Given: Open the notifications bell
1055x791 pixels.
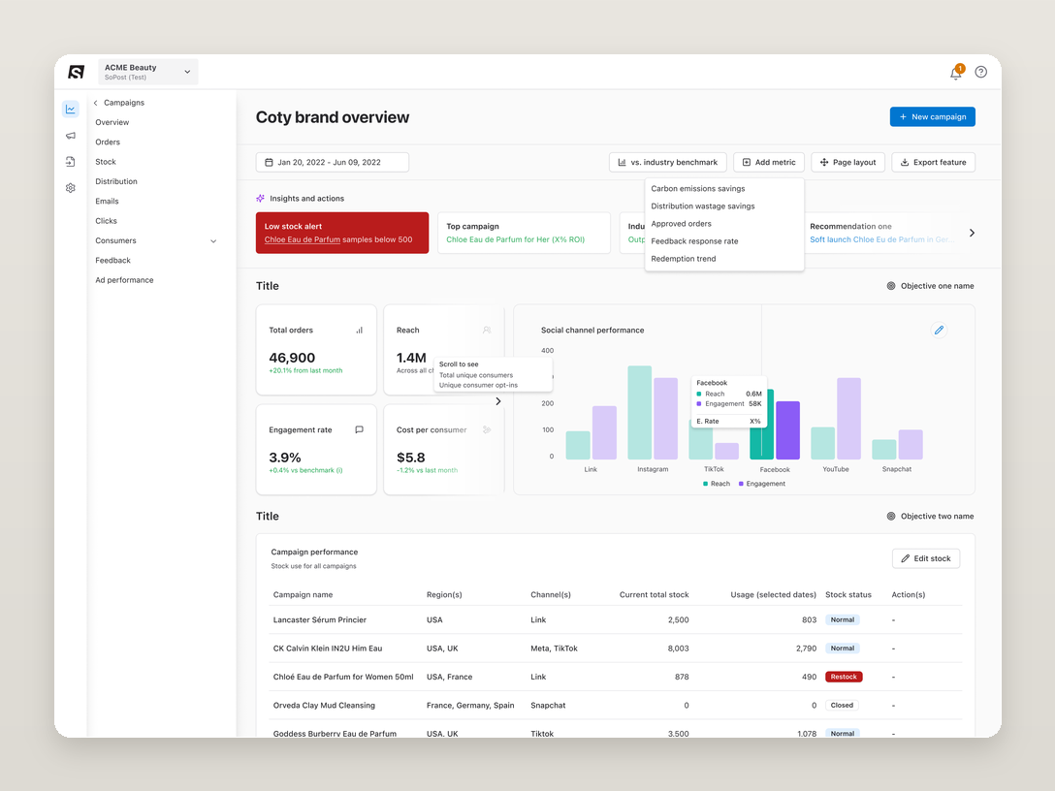Looking at the screenshot, I should [956, 73].
